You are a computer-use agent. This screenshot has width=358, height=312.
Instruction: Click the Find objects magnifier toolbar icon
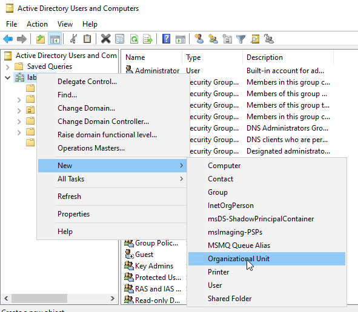pos(255,39)
